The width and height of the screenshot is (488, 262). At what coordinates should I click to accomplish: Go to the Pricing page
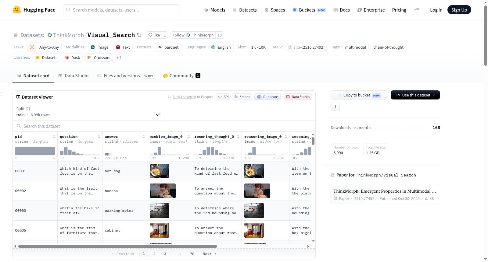399,10
